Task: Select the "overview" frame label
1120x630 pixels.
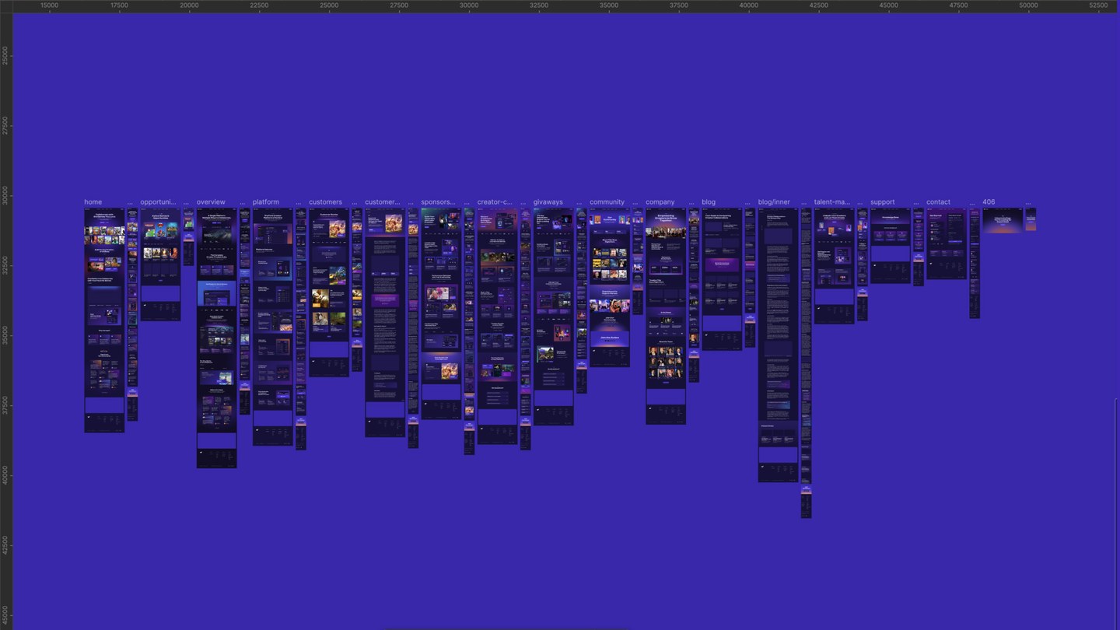Action: [x=211, y=202]
